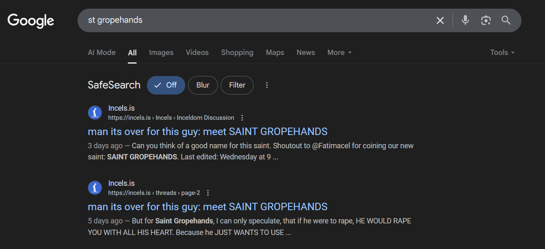Start voice search with the microphone icon
The width and height of the screenshot is (545, 249).
tap(465, 20)
